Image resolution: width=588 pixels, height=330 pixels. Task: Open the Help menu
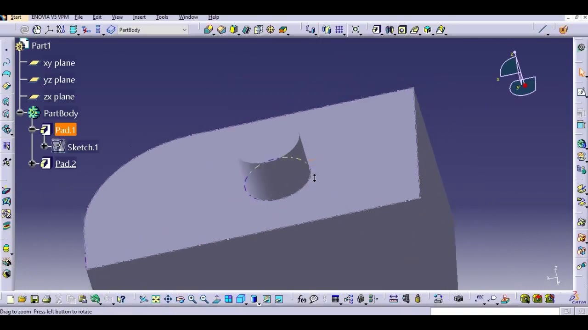(214, 17)
